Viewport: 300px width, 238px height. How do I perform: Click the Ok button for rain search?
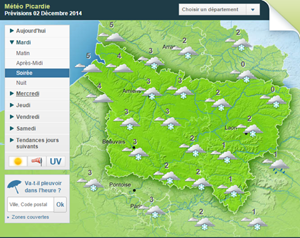[60, 204]
